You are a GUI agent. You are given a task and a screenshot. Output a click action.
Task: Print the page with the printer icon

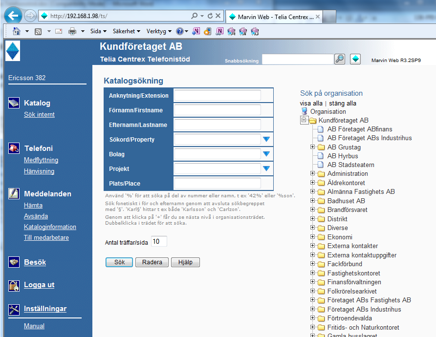tap(72, 31)
